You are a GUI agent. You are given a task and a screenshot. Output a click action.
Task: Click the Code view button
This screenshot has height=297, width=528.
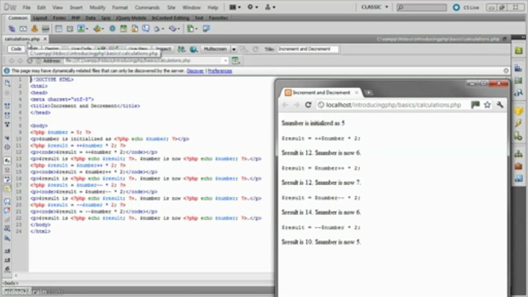click(16, 49)
